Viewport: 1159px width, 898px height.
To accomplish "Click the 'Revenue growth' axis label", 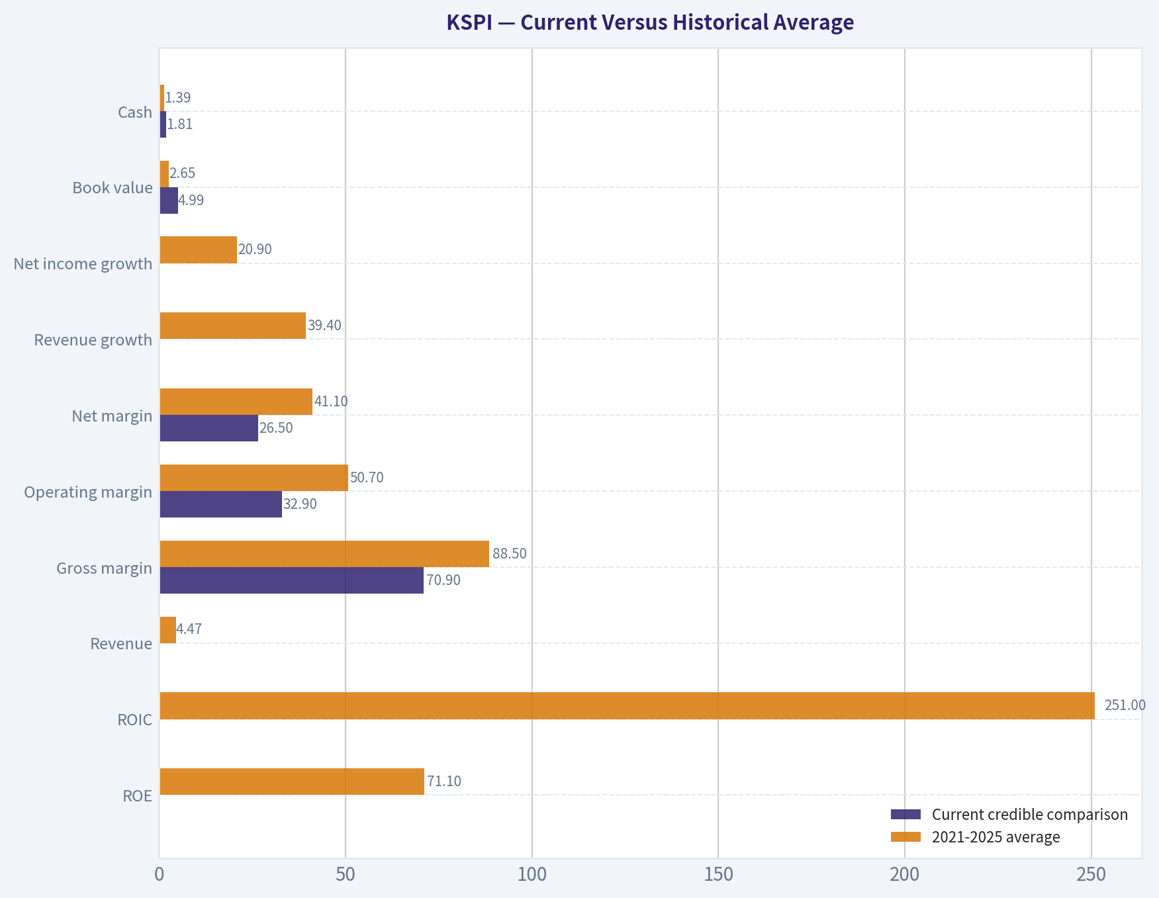I will [93, 340].
